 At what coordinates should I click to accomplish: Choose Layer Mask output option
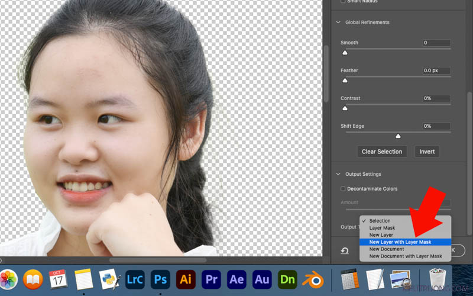[x=405, y=228]
